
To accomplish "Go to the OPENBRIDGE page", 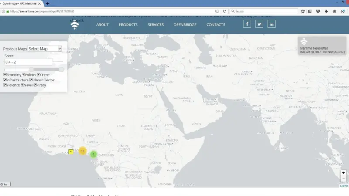I will [x=185, y=25].
